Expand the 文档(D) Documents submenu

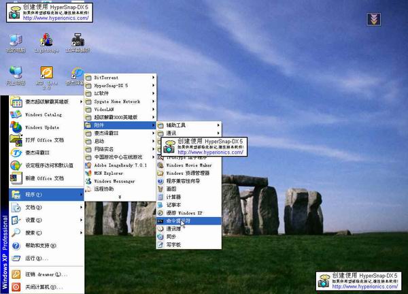click(x=46, y=208)
